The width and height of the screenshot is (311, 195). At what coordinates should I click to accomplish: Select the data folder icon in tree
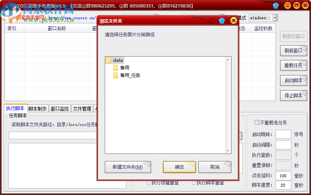click(108, 60)
